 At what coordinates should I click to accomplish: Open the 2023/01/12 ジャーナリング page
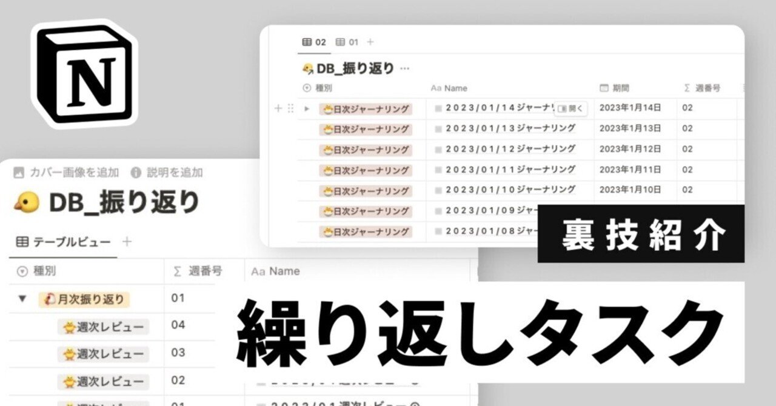pos(510,148)
